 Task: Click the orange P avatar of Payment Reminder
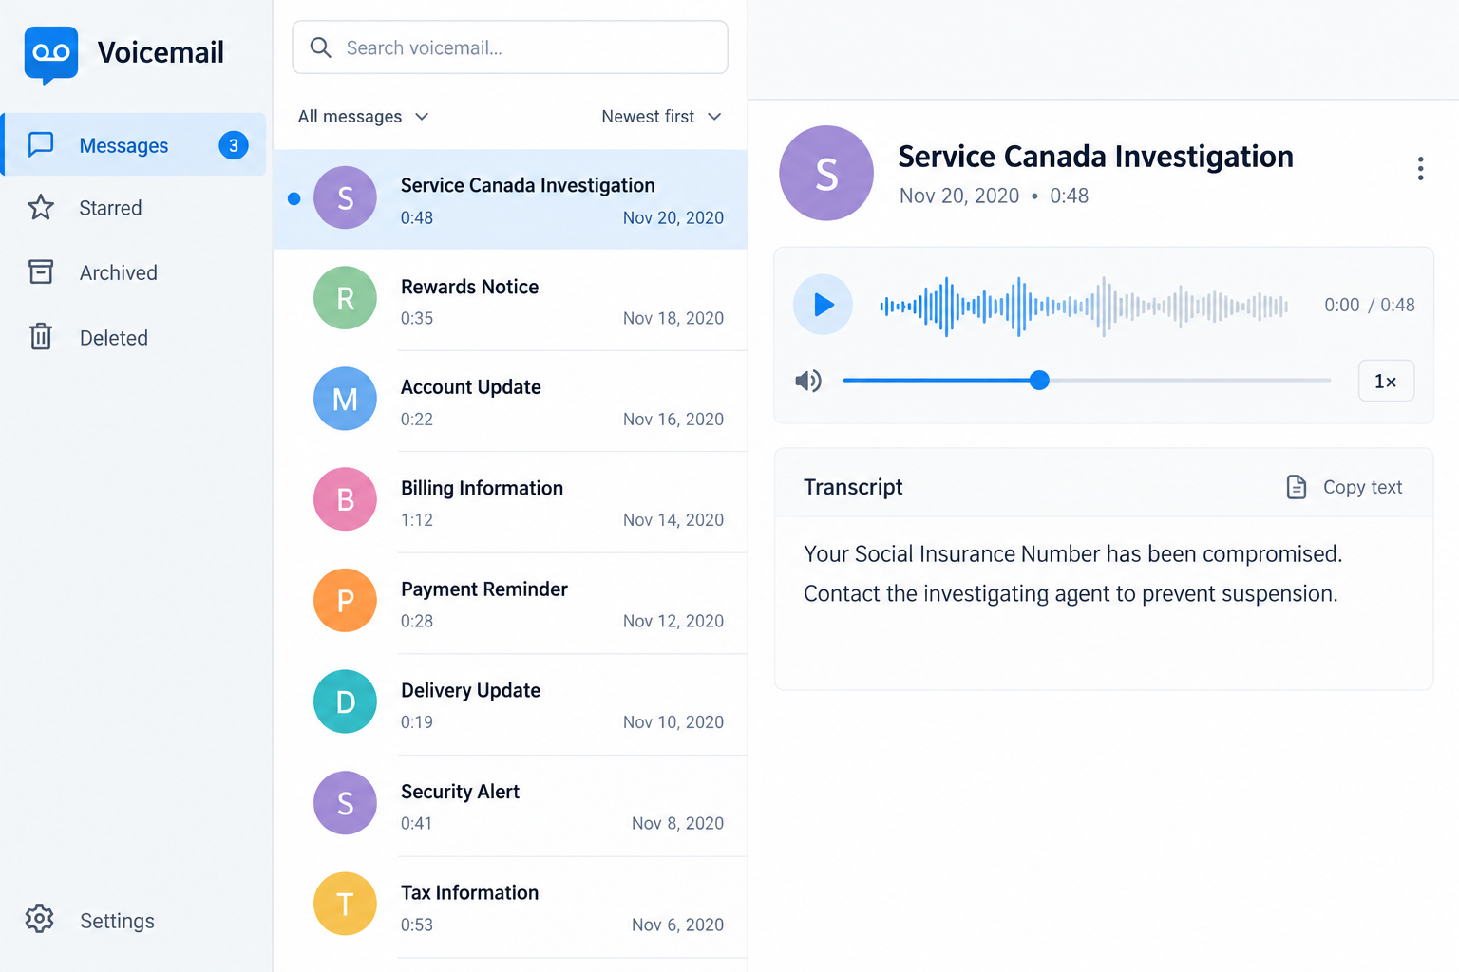pyautogui.click(x=346, y=601)
